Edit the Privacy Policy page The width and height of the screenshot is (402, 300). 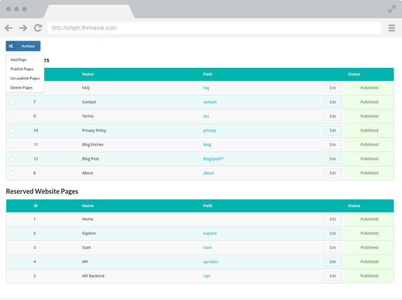(332, 130)
